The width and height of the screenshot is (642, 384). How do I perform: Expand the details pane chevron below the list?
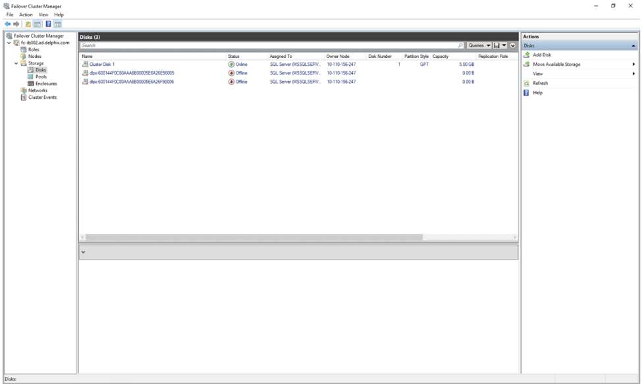(83, 252)
